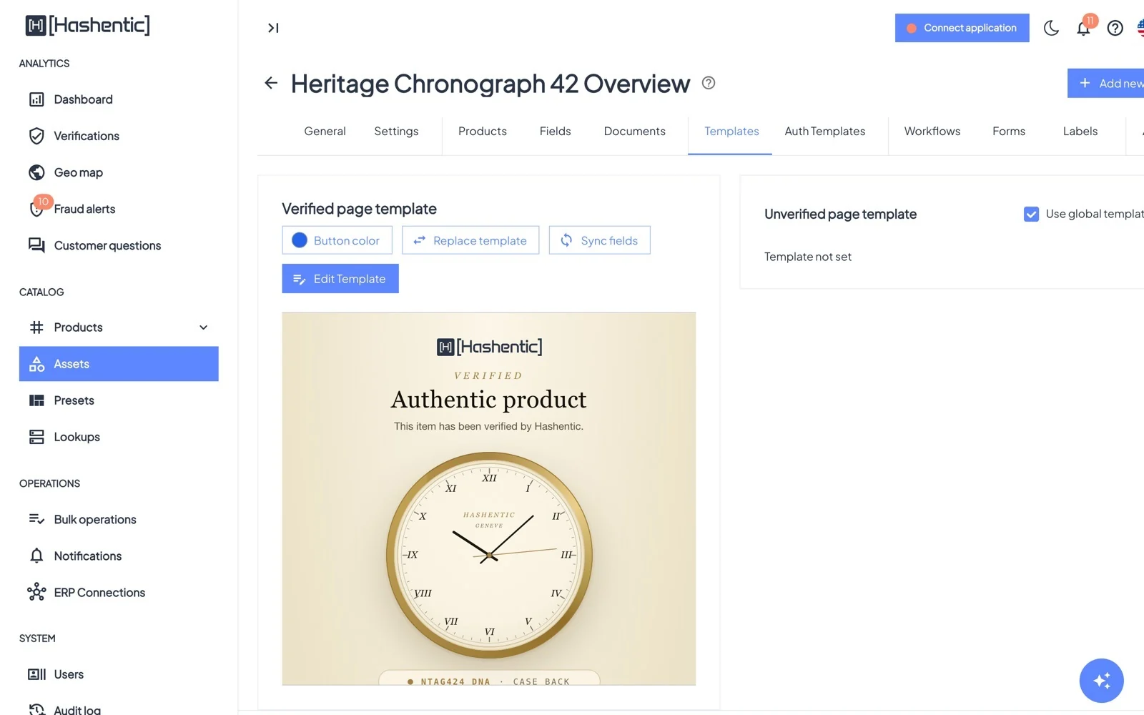Switch to the Fields tab
Image resolution: width=1144 pixels, height=715 pixels.
tap(555, 132)
